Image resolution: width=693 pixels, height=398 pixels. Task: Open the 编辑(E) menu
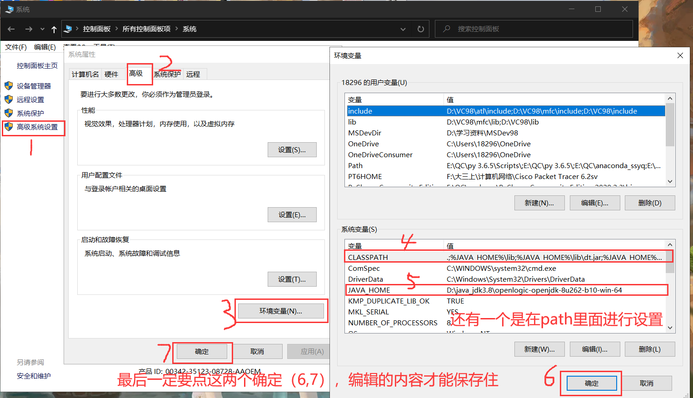[45, 47]
